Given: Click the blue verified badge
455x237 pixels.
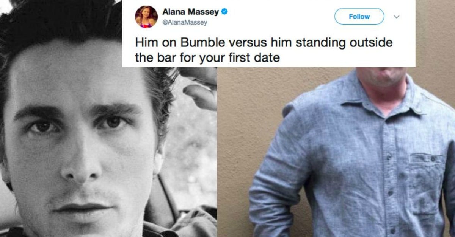Looking at the screenshot, I should click(224, 12).
